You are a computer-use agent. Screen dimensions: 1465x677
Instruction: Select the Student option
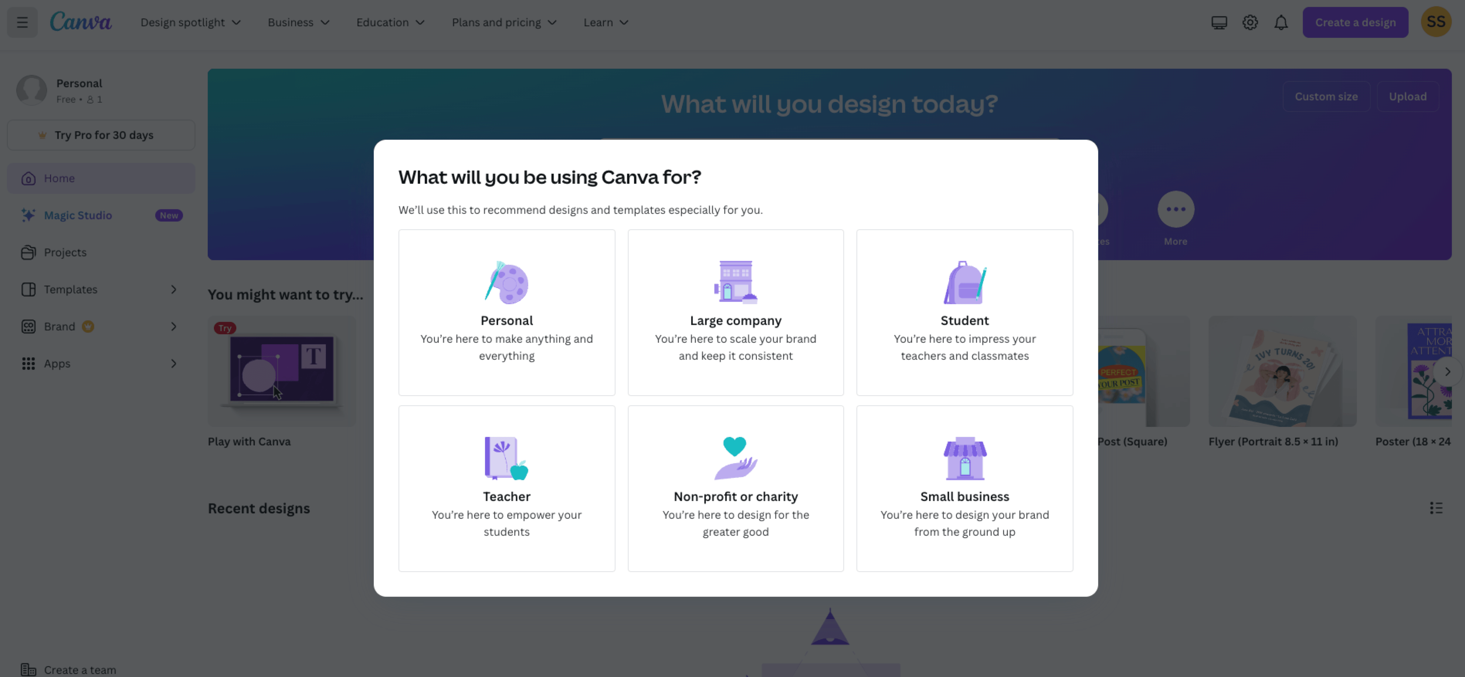(x=964, y=313)
